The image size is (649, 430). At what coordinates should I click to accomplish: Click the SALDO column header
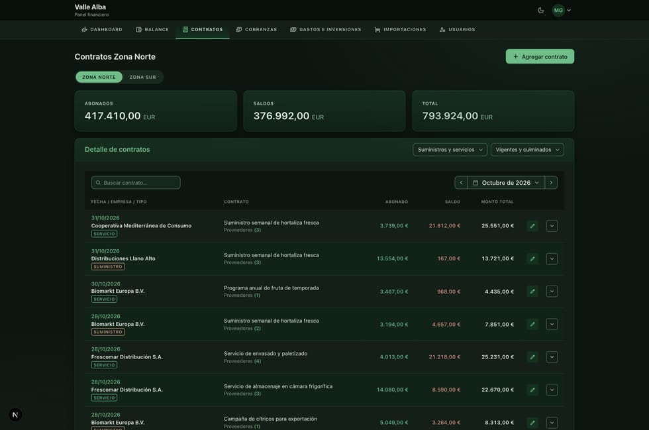pos(452,201)
